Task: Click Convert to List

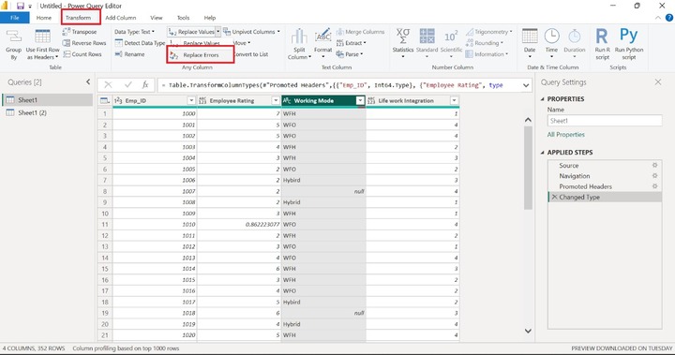Action: (251, 54)
